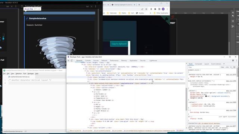
Task: Expand the first cm-line div node
Action: click(x=88, y=77)
